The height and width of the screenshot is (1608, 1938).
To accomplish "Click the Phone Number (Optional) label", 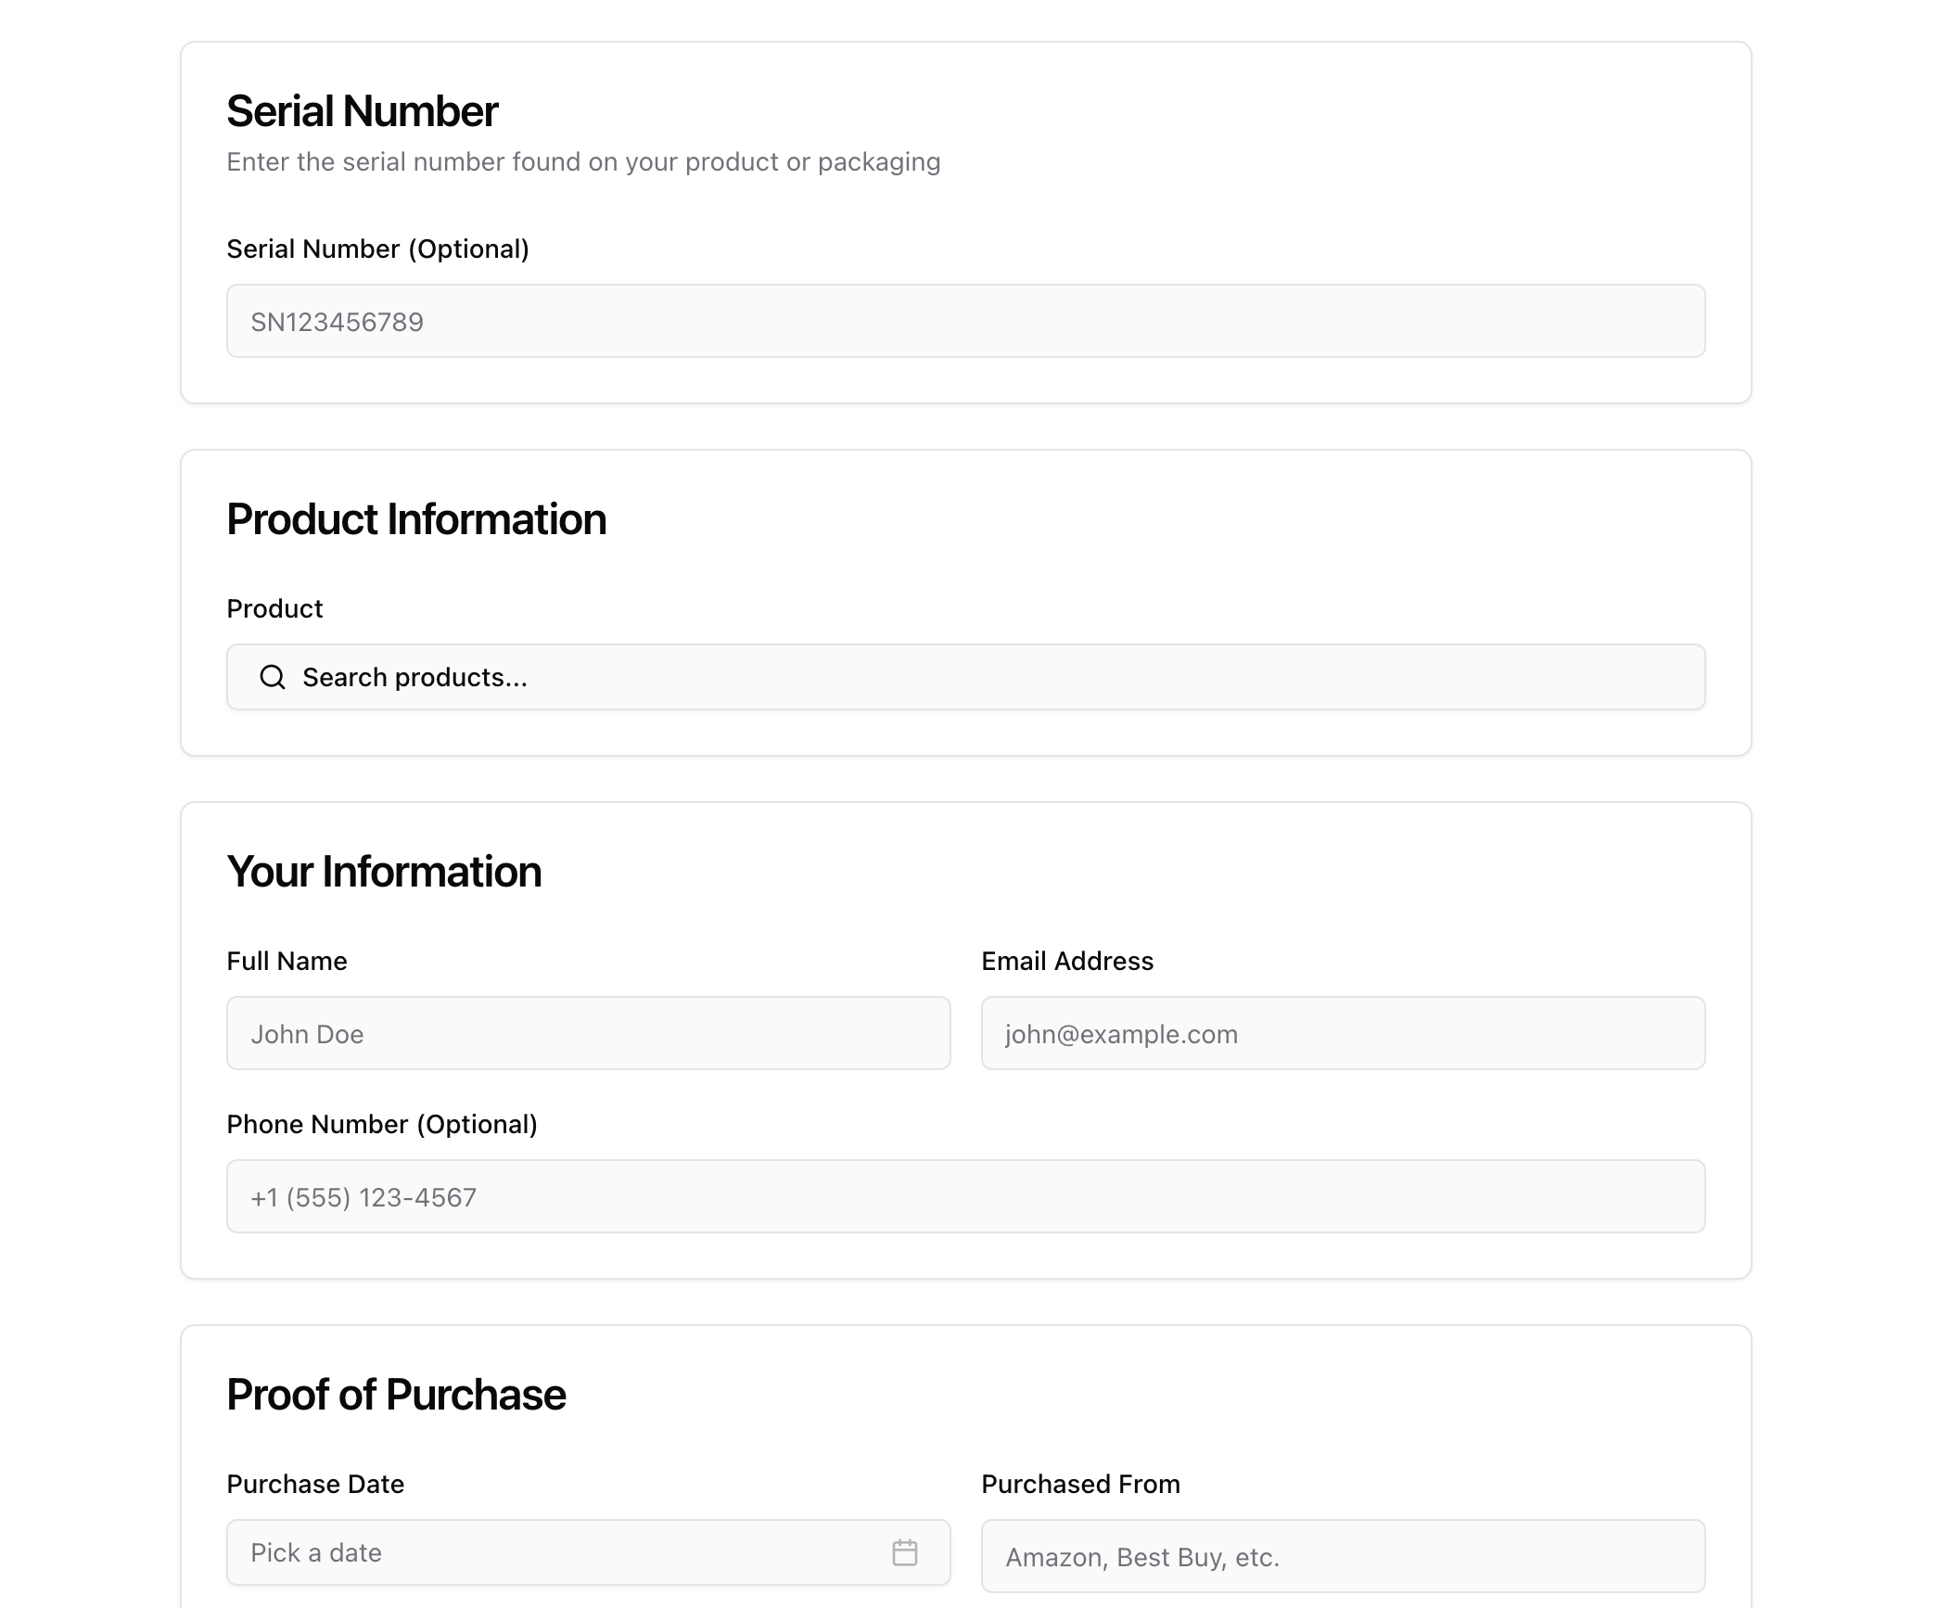I will click(381, 1124).
